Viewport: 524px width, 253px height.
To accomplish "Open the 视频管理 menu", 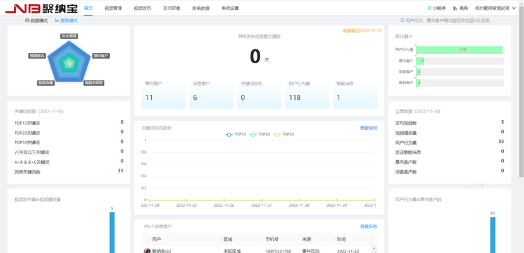I will point(113,9).
